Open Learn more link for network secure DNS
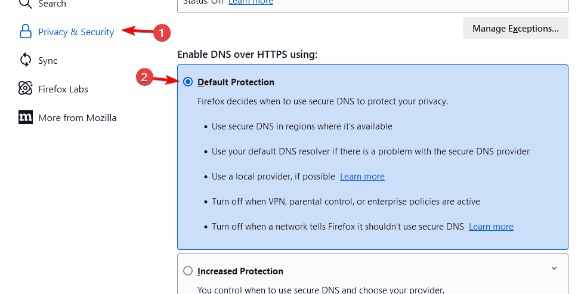 coord(491,227)
